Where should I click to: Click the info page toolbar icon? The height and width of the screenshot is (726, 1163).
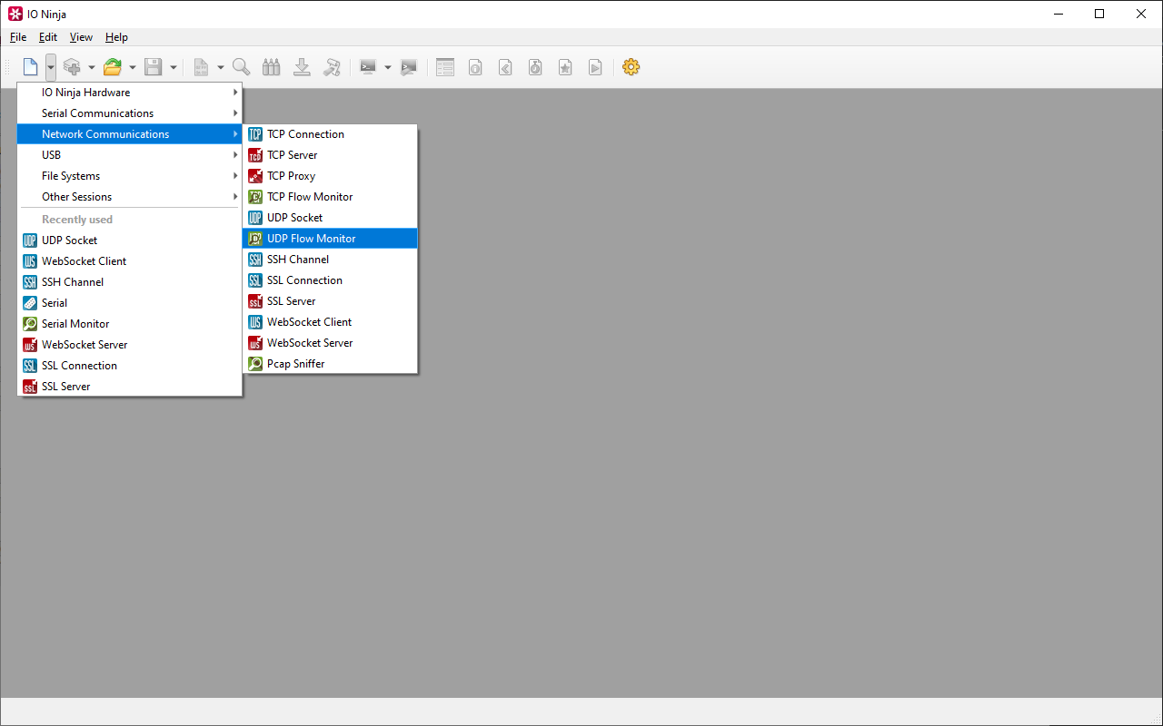click(475, 67)
